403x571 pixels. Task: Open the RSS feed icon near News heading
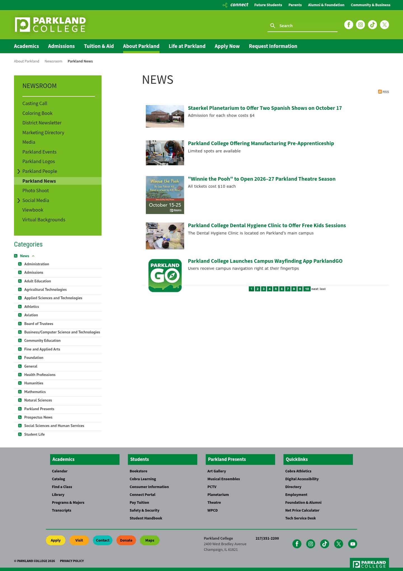380,92
